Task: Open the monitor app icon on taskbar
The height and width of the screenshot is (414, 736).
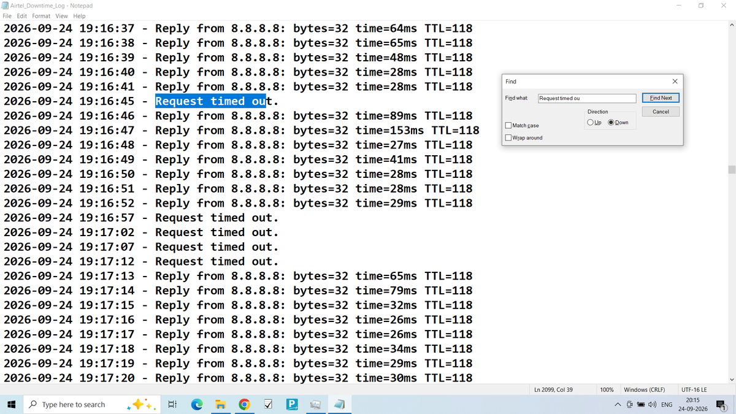Action: pyautogui.click(x=315, y=404)
